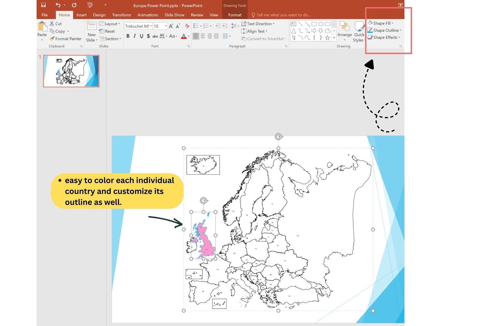Enable Align Left for paragraph
The image size is (489, 326).
[196, 36]
